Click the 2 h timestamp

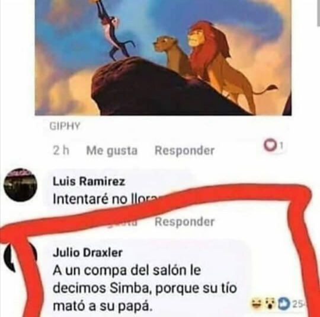coord(61,150)
